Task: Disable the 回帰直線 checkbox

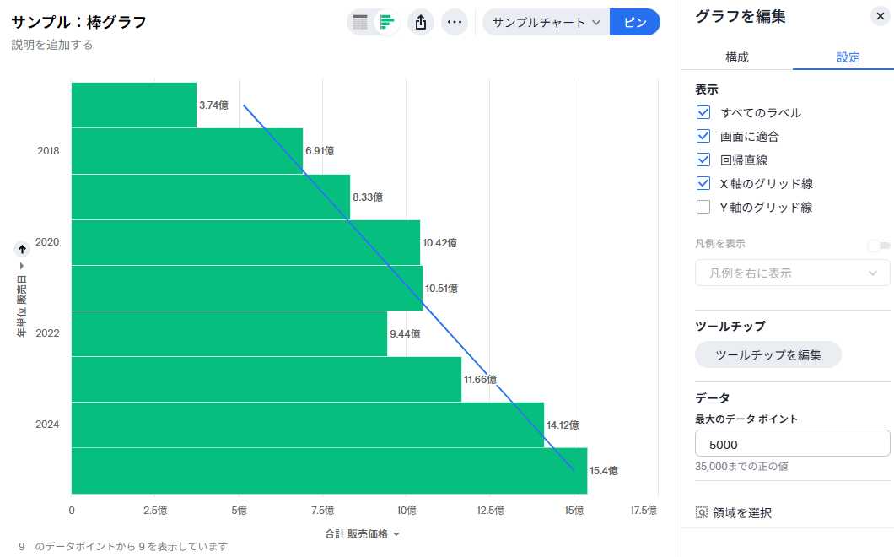Action: pos(703,160)
